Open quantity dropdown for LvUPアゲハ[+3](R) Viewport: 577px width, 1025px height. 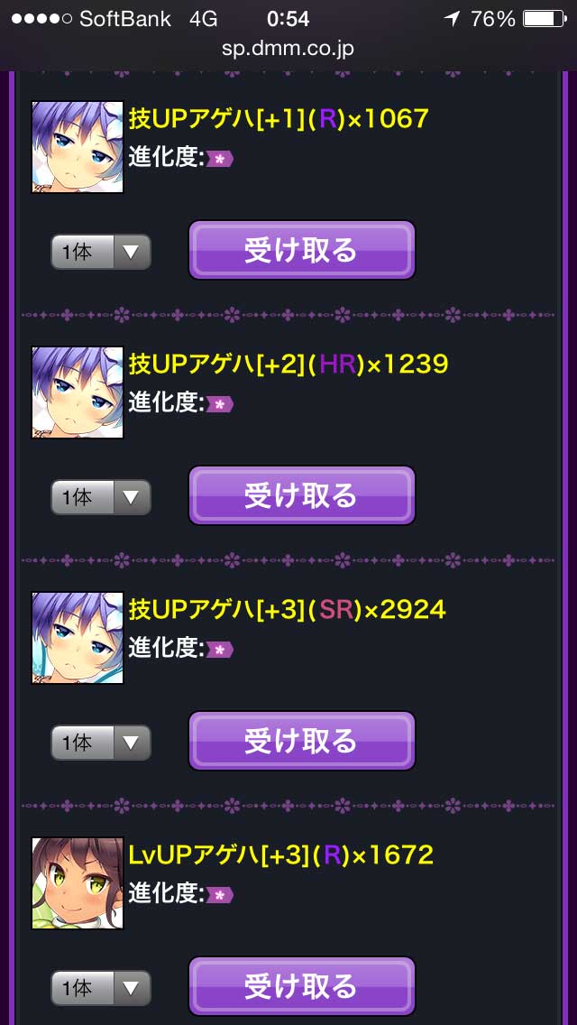[x=101, y=988]
